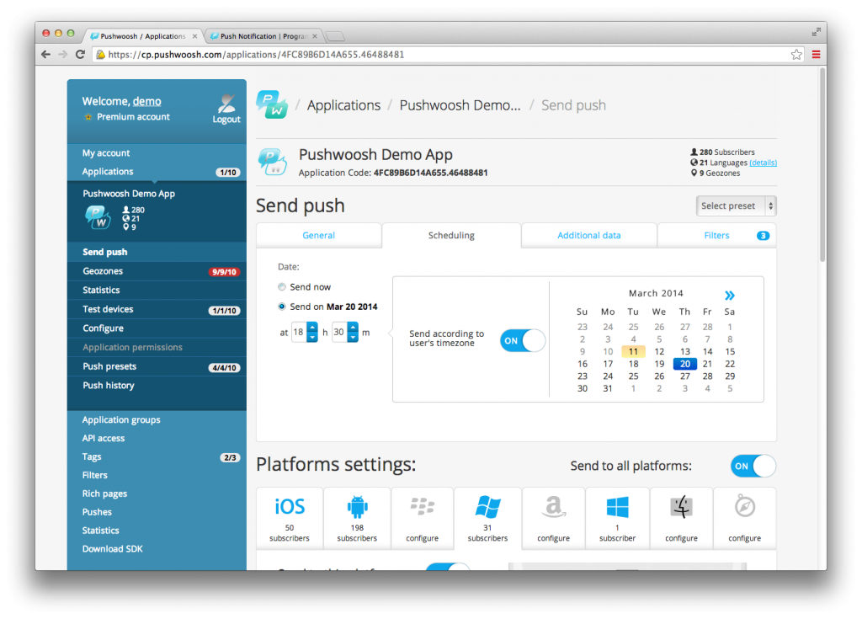Open Download SDK link
The image size is (862, 619).
pyautogui.click(x=113, y=549)
